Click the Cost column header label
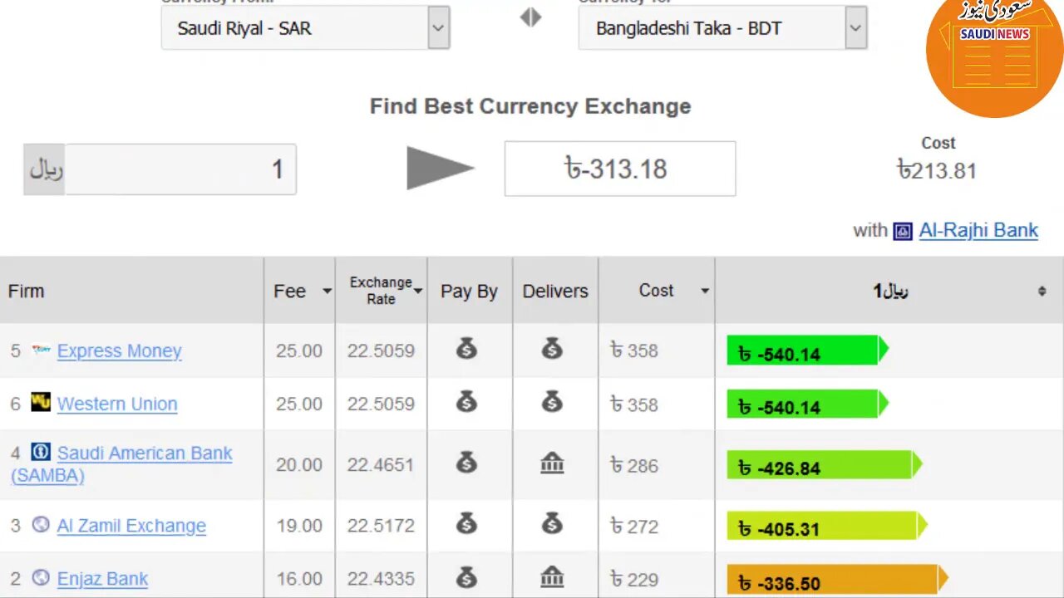The width and height of the screenshot is (1064, 598). click(x=656, y=291)
